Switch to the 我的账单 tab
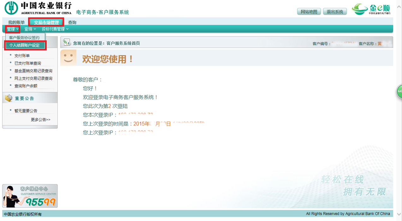402x221 pixels. [16, 22]
